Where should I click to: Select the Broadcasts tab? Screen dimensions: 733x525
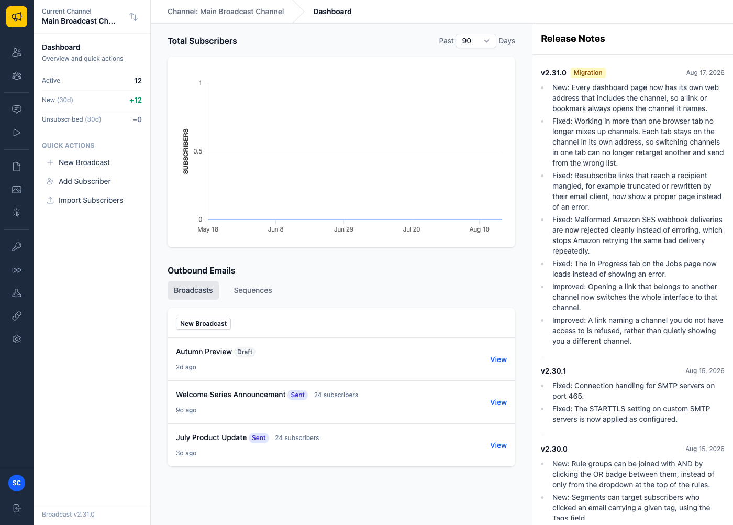tap(193, 290)
